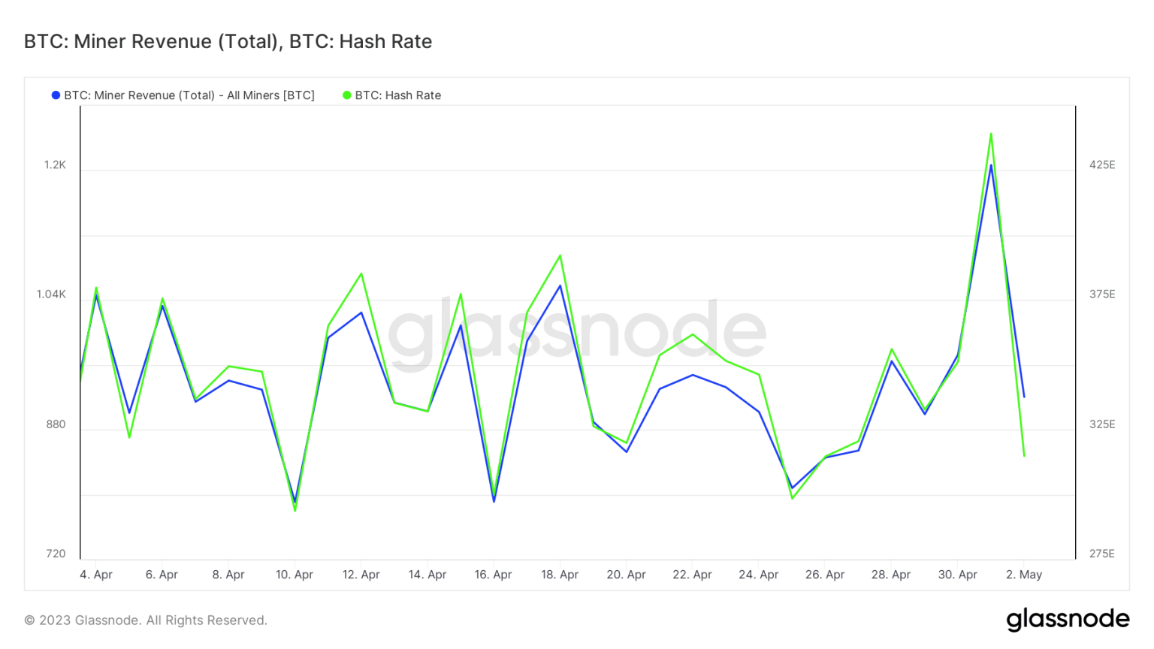Select the 18. Apr x-axis label
The height and width of the screenshot is (649, 1154).
point(560,575)
